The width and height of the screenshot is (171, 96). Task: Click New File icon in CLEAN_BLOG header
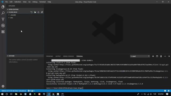(32, 12)
